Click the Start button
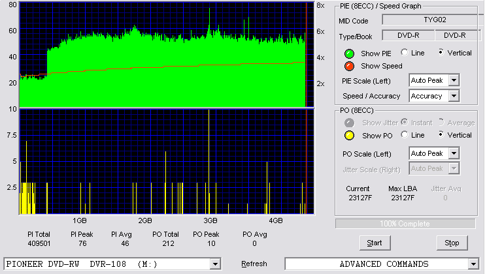485x274 pixels. (375, 243)
